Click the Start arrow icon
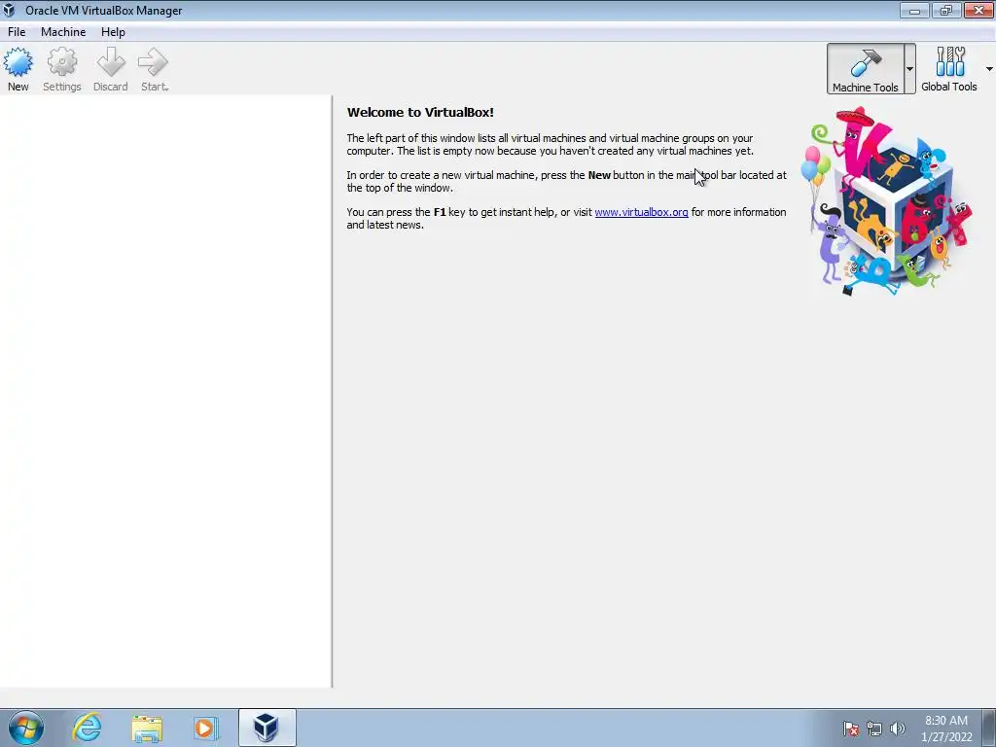The height and width of the screenshot is (747, 996). point(153,63)
